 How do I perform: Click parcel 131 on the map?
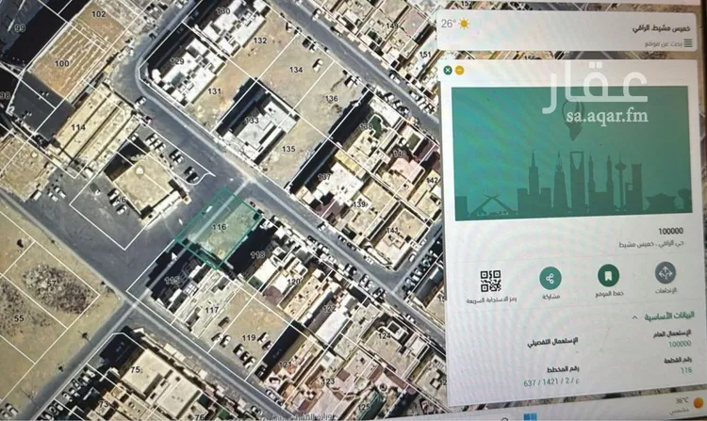click(215, 91)
